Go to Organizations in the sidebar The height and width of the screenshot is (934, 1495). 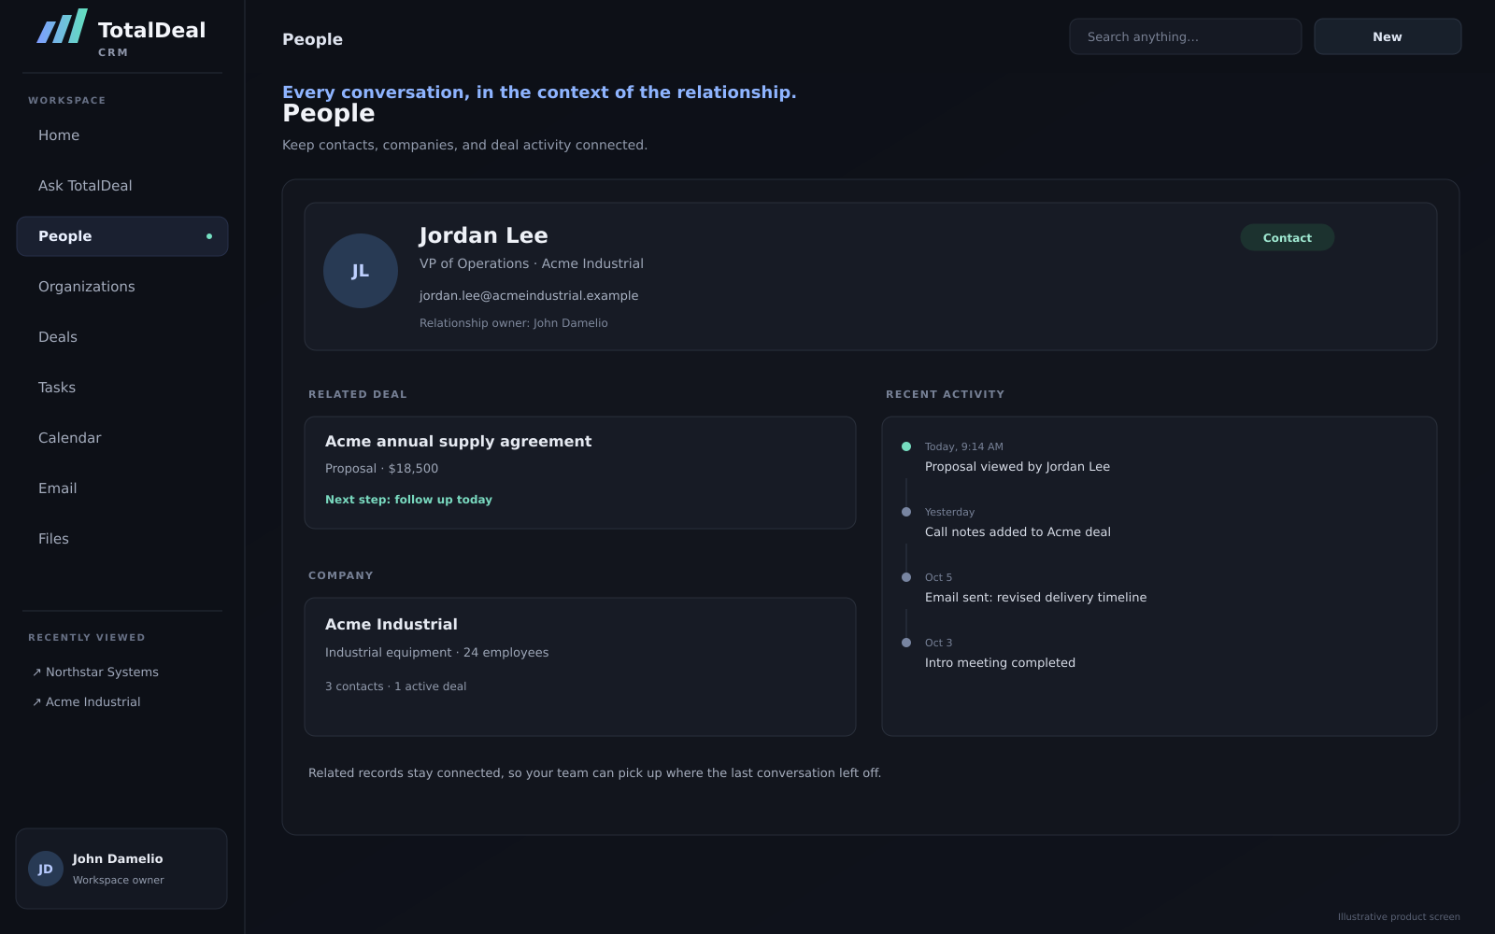[x=122, y=287]
